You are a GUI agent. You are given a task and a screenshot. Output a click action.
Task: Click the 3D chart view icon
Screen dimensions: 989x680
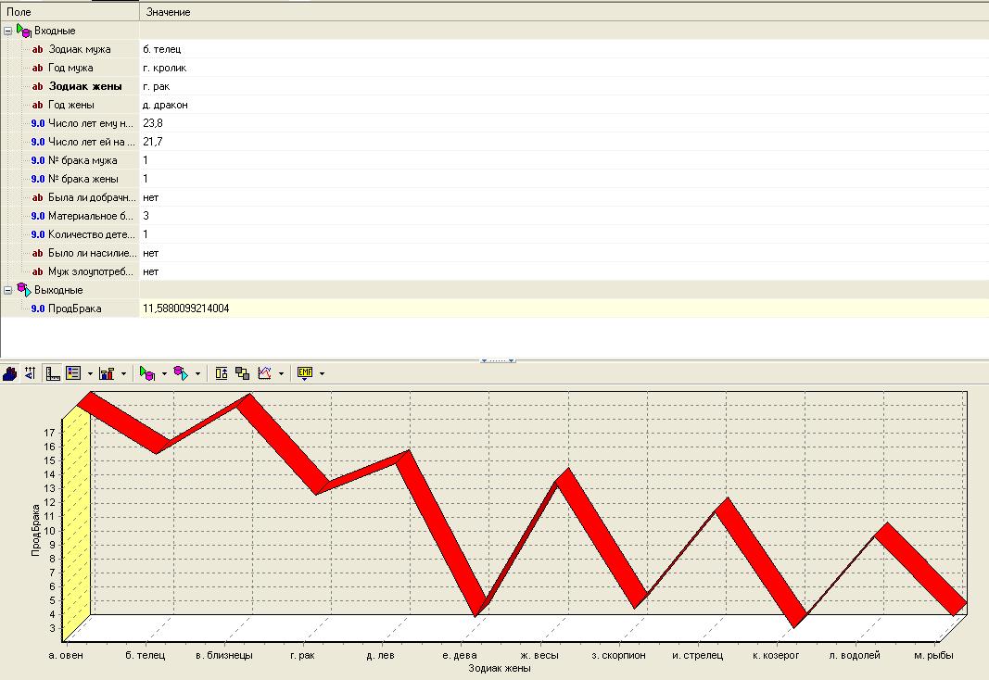pyautogui.click(x=11, y=373)
